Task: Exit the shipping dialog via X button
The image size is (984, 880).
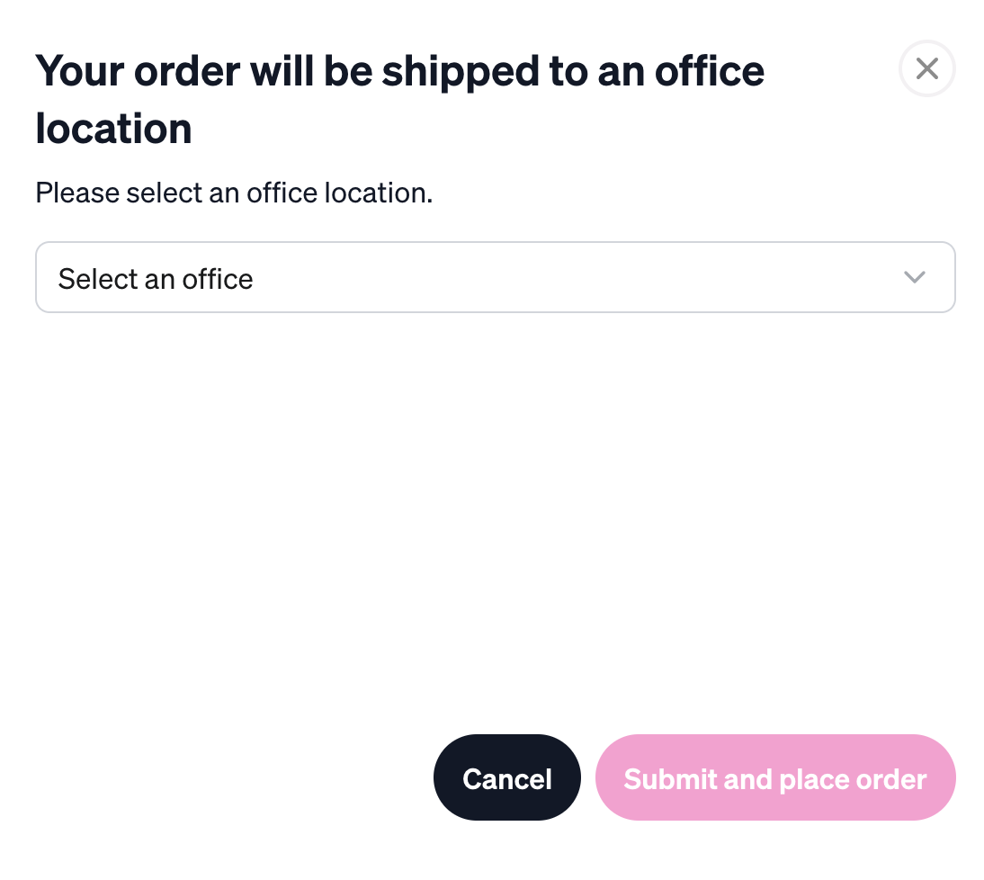Action: [x=927, y=68]
